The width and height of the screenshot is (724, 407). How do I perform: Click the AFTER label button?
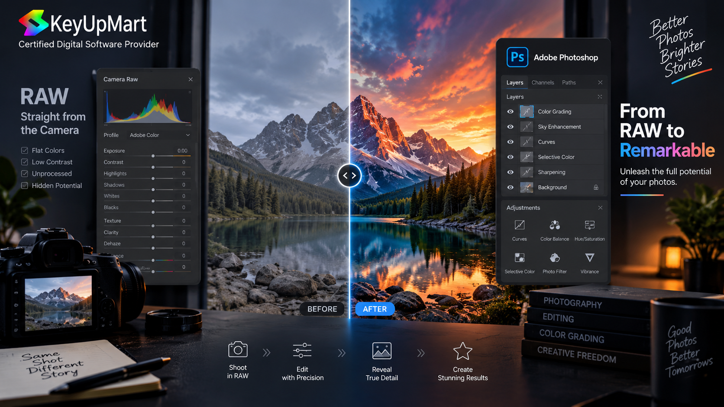tap(375, 309)
